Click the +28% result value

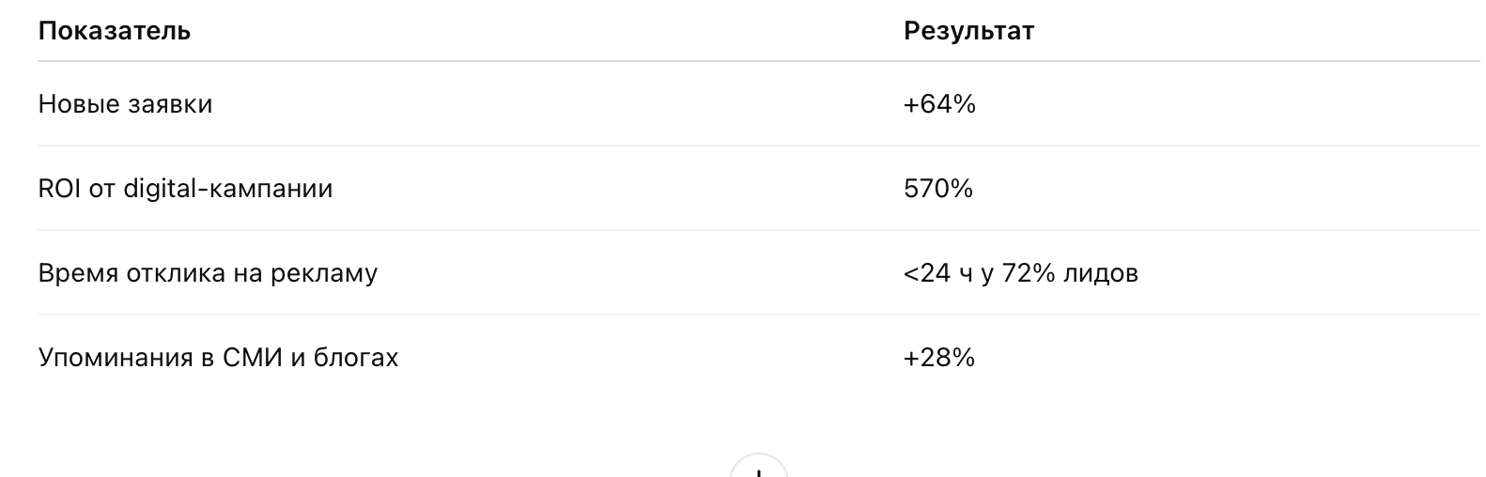pos(939,358)
